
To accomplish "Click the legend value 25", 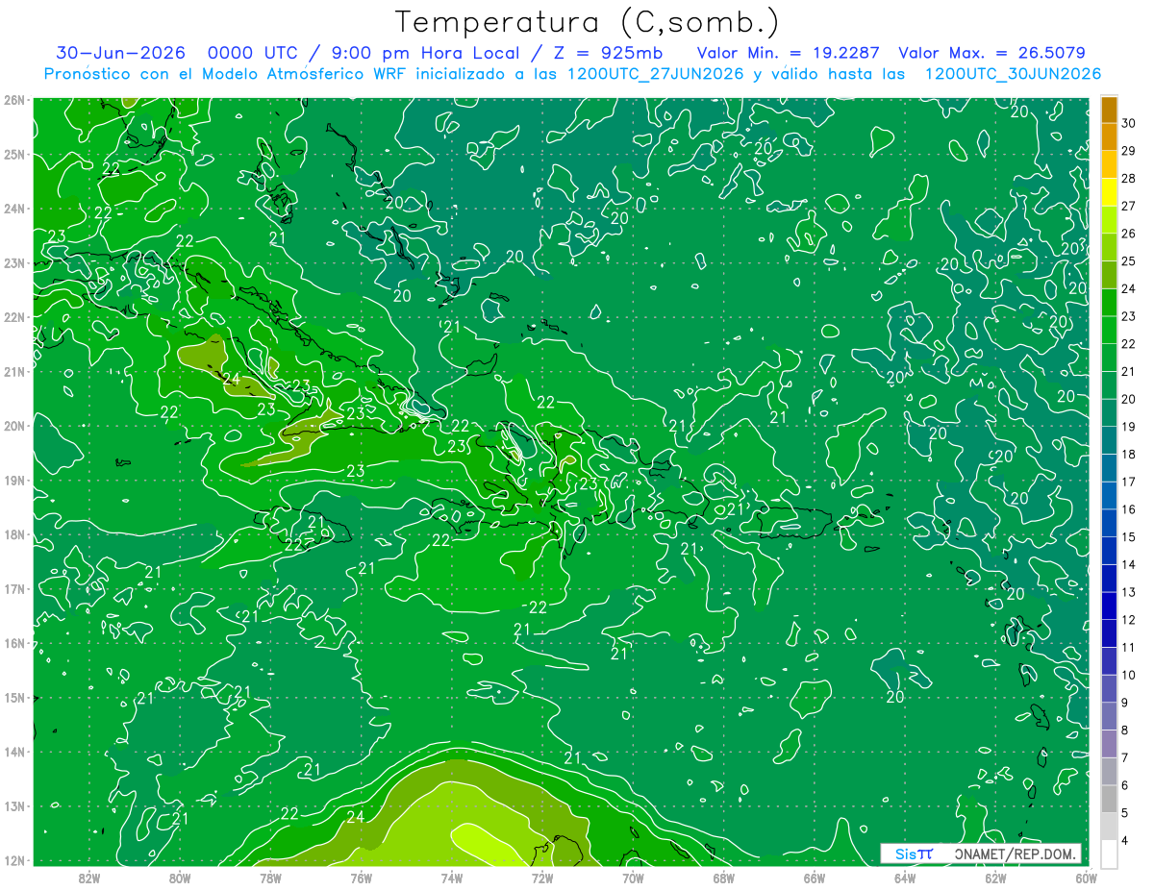I will coord(1129,260).
